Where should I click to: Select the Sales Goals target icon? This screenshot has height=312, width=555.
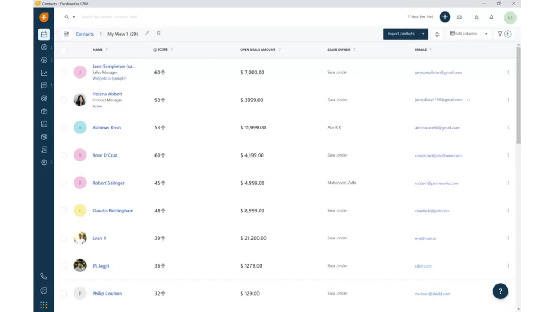43,99
